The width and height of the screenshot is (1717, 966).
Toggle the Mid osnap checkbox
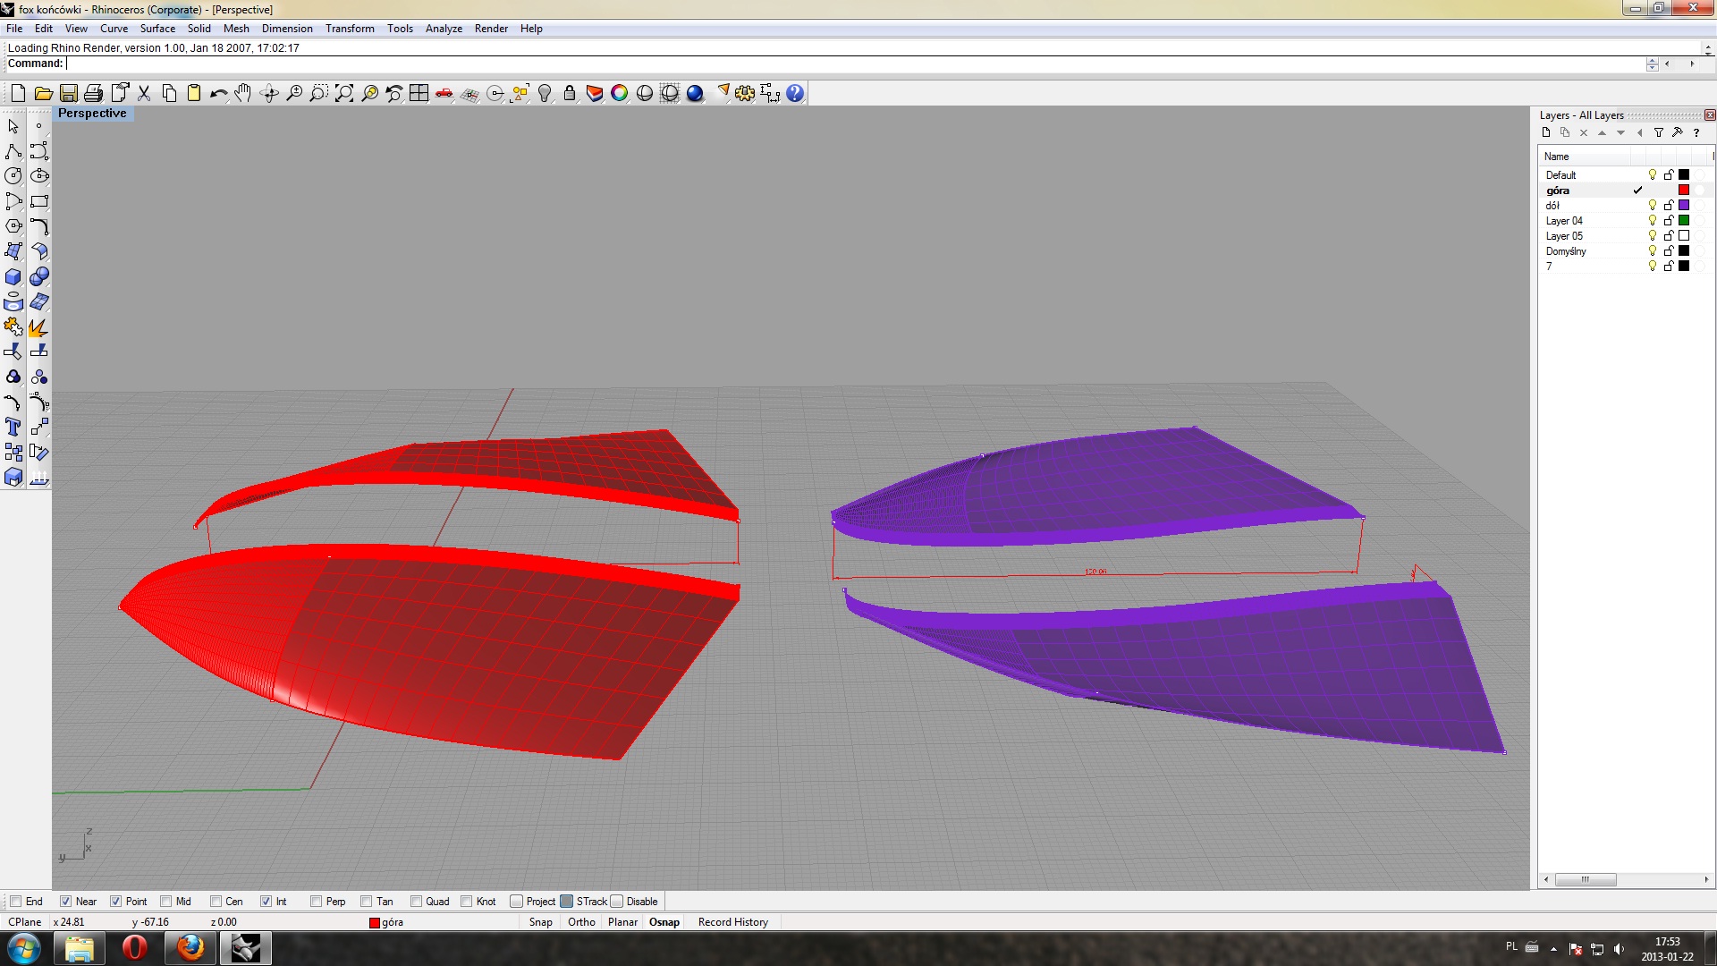(x=166, y=902)
